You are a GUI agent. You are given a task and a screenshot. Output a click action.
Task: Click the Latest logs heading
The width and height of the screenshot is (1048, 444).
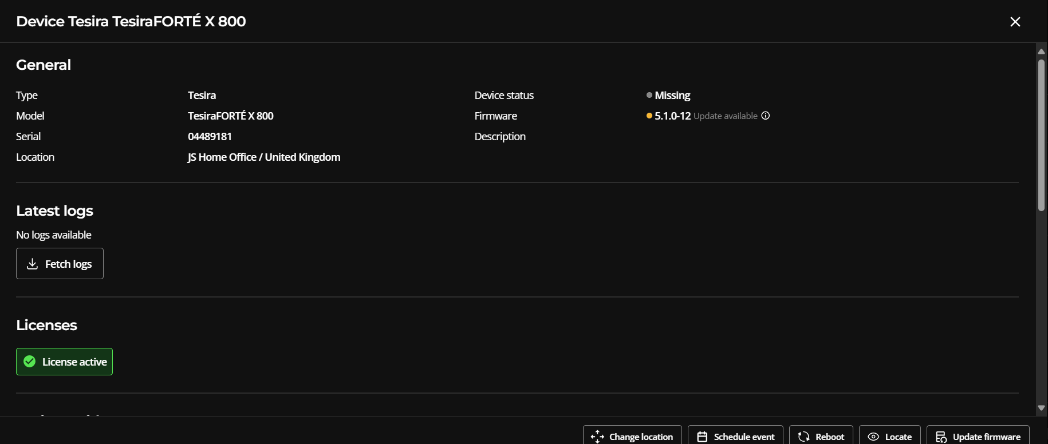pos(54,211)
